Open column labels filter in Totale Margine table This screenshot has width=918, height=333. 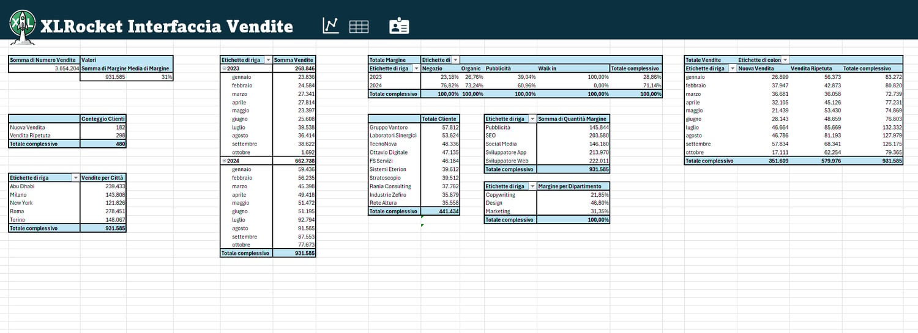coord(455,60)
